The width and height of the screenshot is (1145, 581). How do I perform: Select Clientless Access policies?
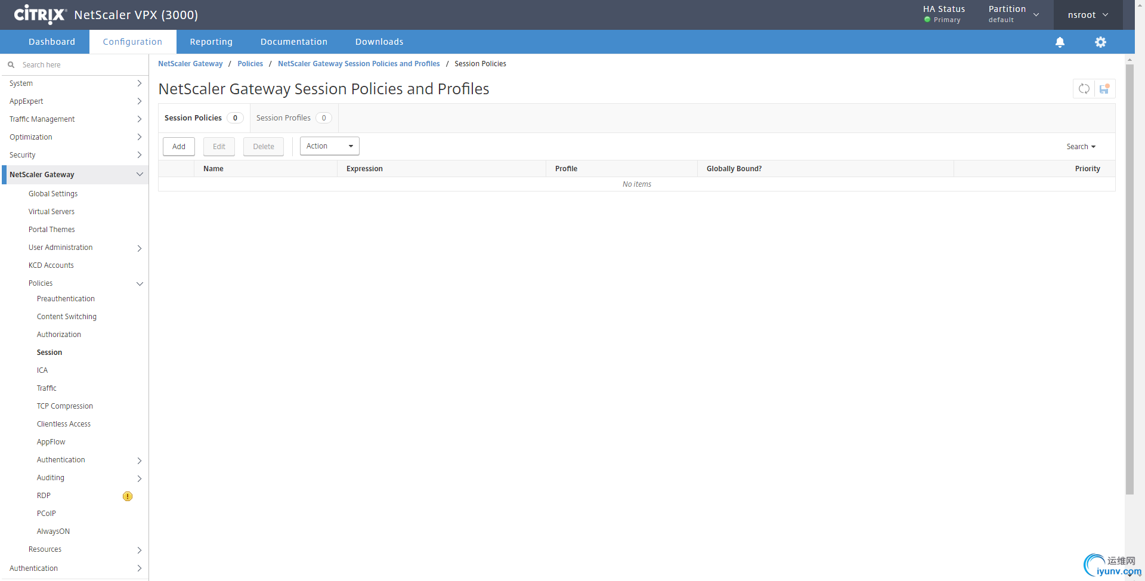tap(64, 424)
